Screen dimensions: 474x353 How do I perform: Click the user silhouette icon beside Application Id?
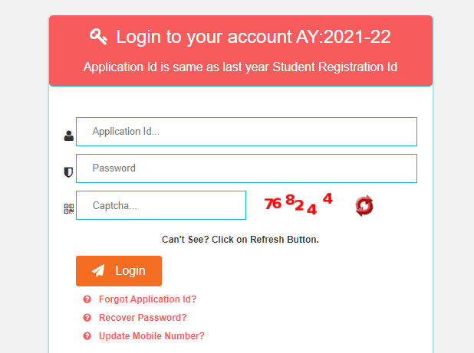(x=69, y=136)
